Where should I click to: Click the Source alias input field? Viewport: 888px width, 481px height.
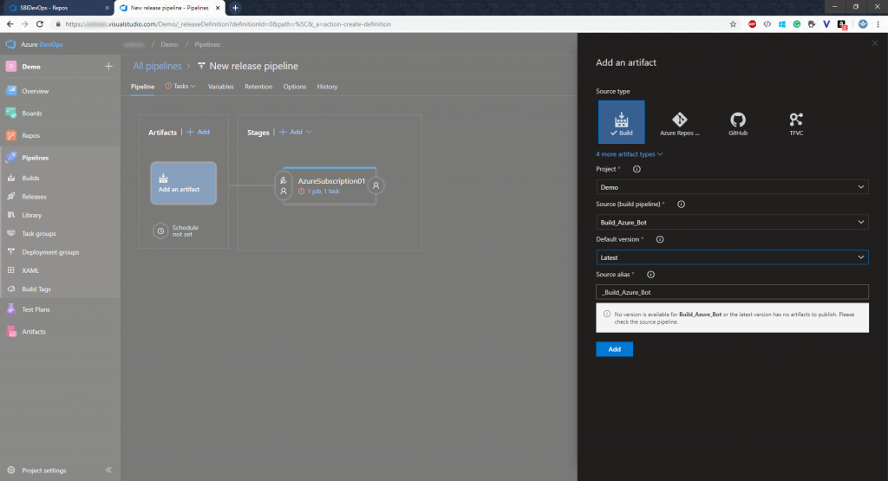732,292
